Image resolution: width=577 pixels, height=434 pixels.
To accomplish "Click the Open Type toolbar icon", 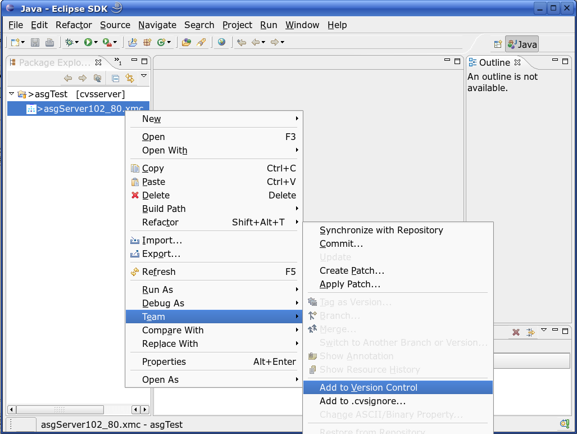I will point(187,42).
